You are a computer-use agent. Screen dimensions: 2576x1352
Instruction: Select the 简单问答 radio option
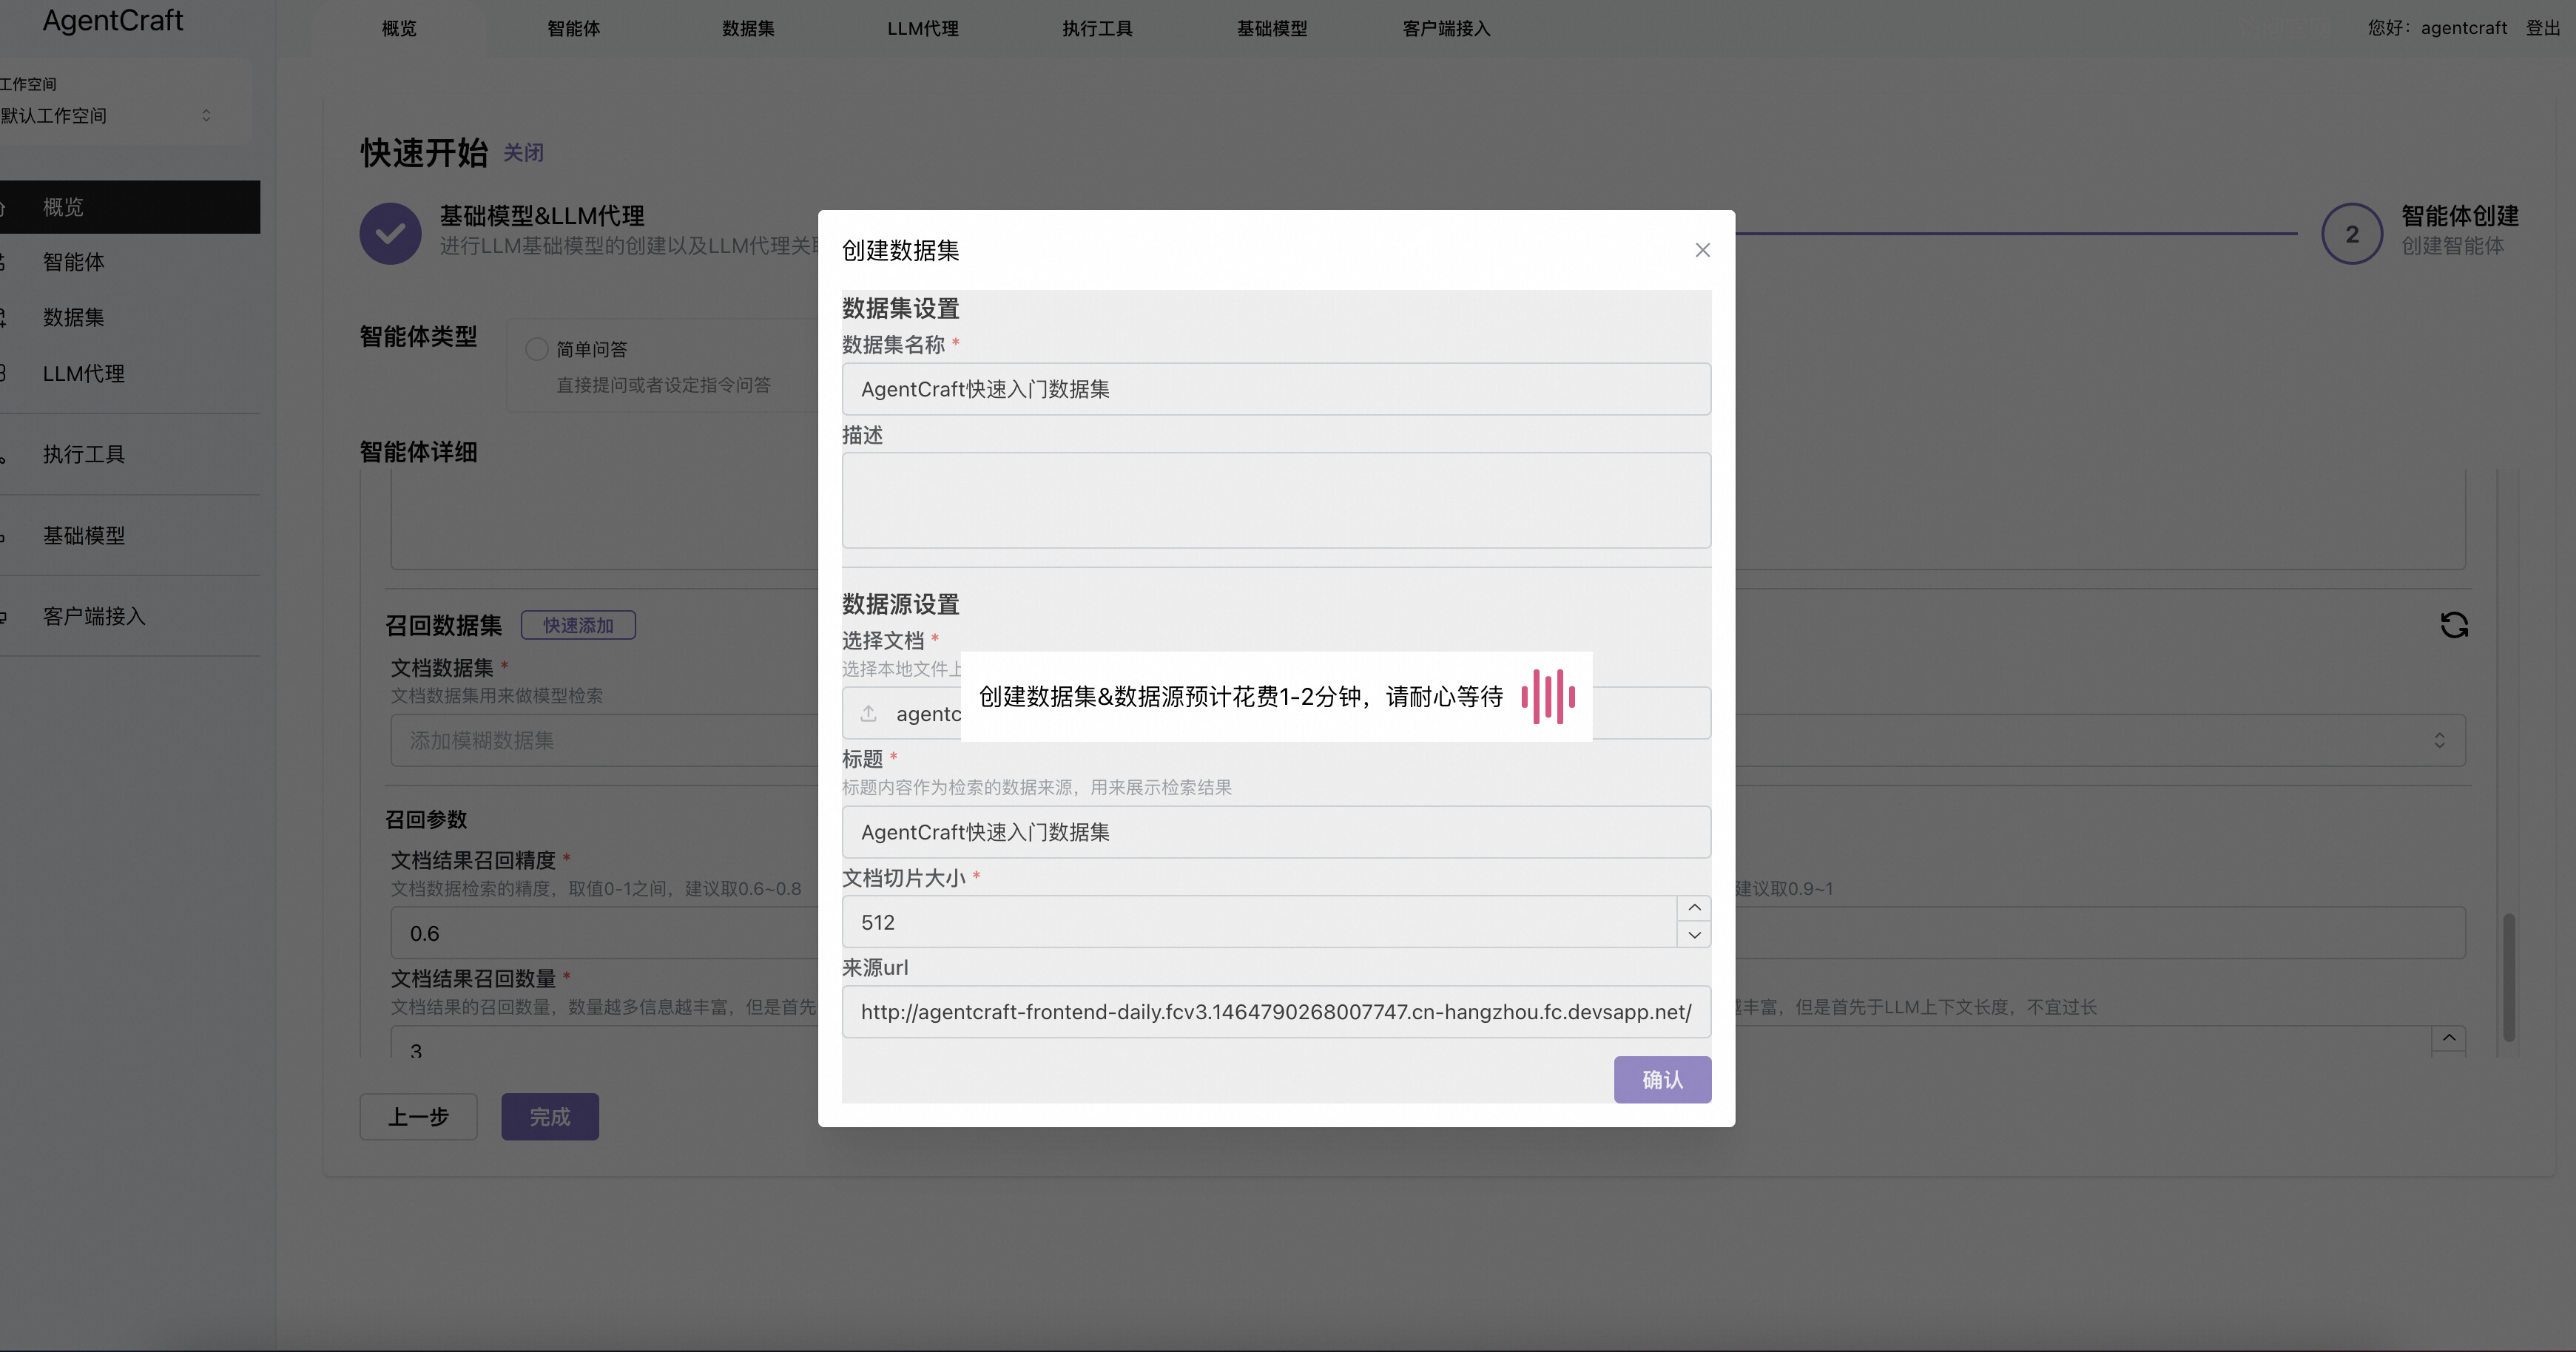(x=537, y=349)
